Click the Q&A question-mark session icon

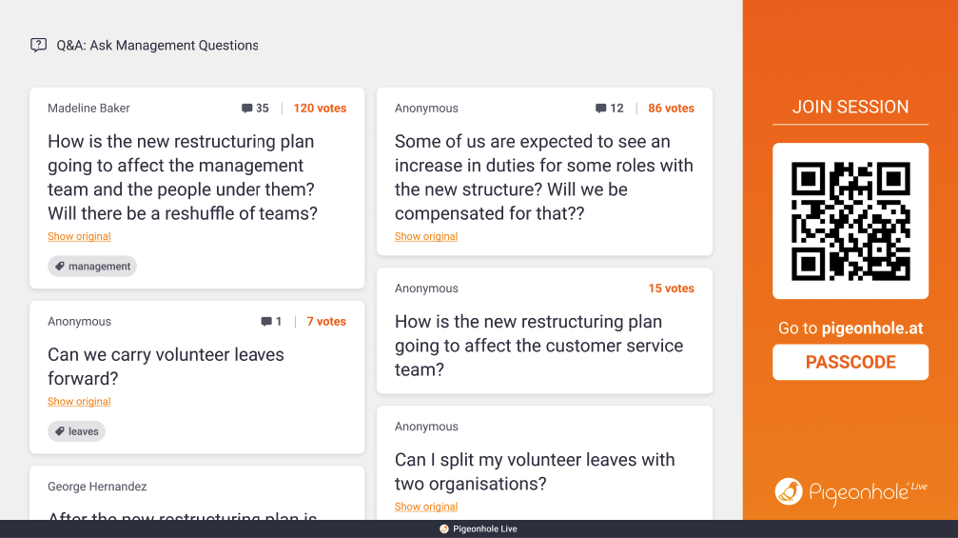point(38,45)
